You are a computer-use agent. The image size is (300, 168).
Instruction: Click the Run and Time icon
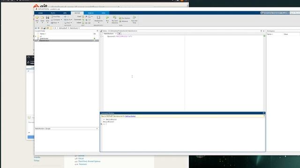pos(135,18)
